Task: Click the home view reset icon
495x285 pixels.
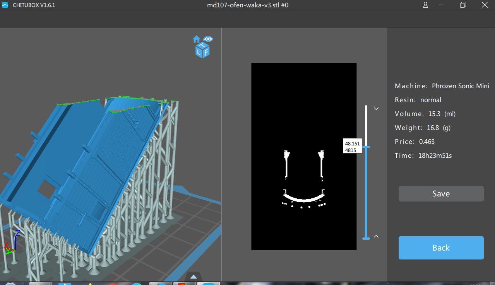Action: [x=197, y=39]
